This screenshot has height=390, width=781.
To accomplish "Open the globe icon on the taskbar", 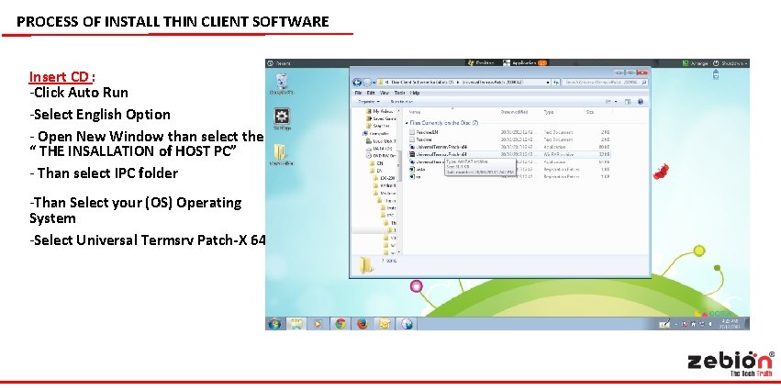I will coord(407,324).
